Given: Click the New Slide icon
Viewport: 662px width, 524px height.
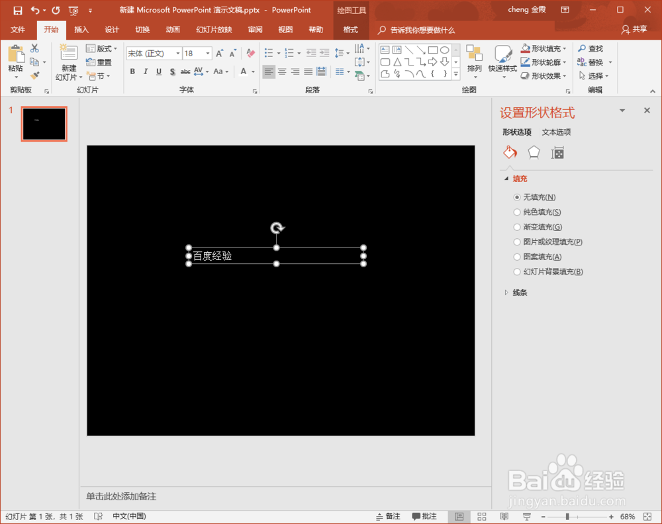Looking at the screenshot, I should coord(68,53).
